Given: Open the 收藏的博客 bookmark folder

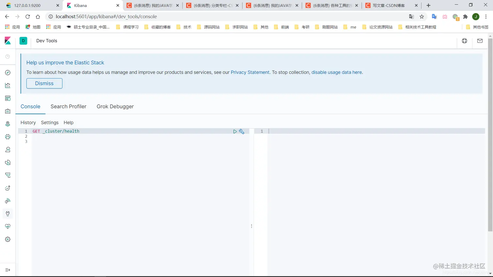Looking at the screenshot, I should coord(157,27).
